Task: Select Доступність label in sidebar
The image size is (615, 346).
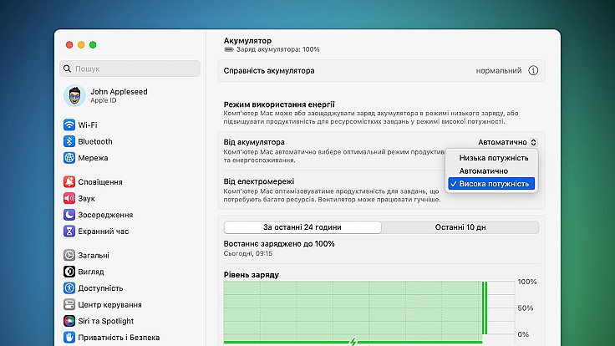Action: click(100, 288)
